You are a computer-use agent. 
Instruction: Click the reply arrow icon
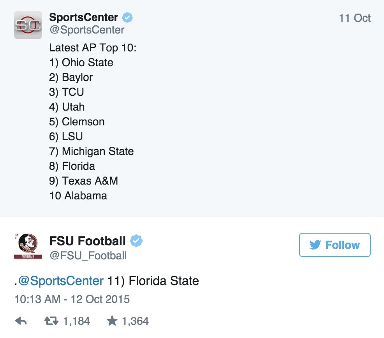(21, 321)
